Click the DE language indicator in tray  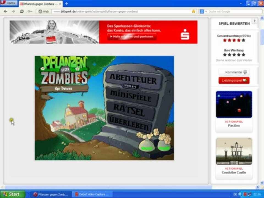pos(235,194)
